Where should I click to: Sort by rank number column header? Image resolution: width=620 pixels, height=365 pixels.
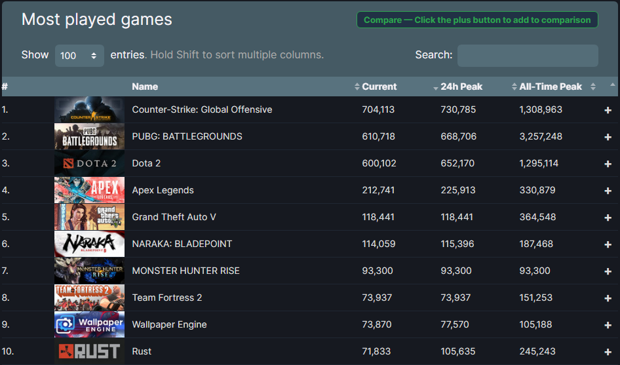tap(5, 86)
